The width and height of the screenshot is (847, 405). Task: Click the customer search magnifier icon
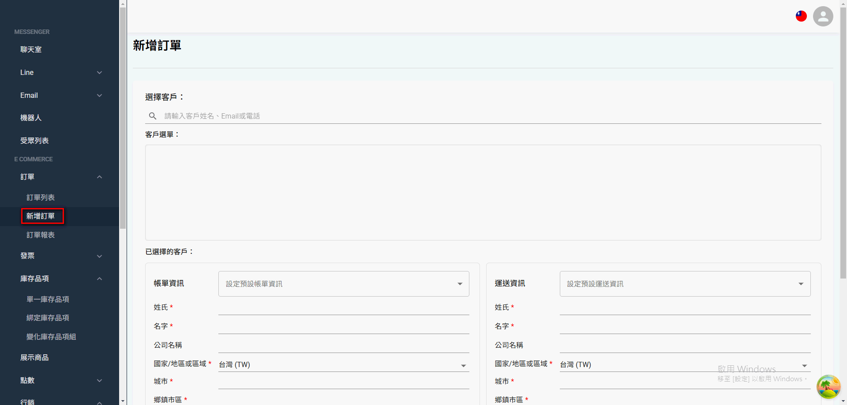coord(153,116)
